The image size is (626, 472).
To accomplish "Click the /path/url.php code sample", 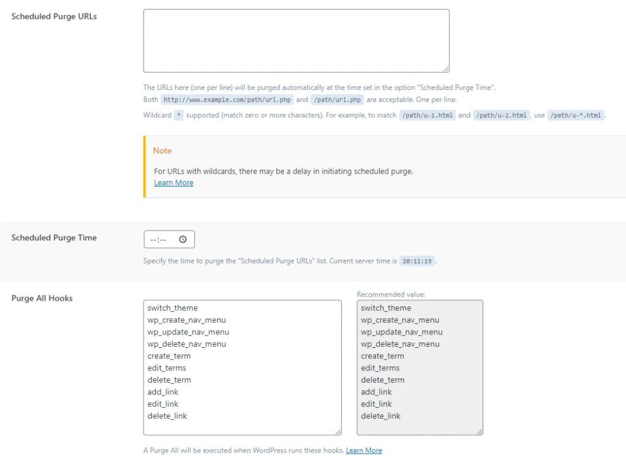I will click(x=337, y=100).
